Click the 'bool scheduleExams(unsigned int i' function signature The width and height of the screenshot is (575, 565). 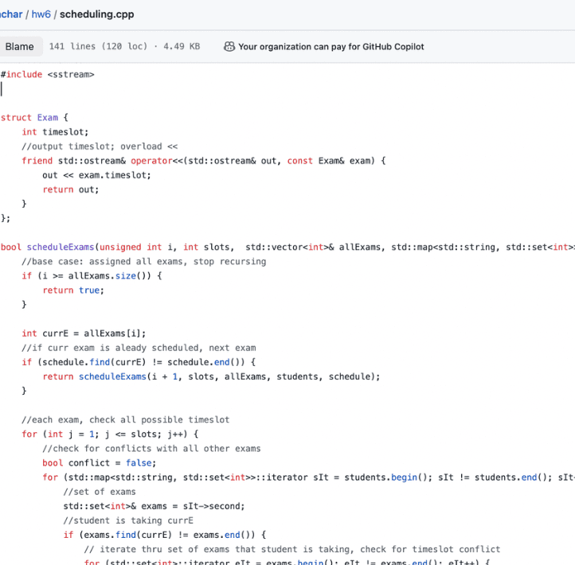(287, 247)
